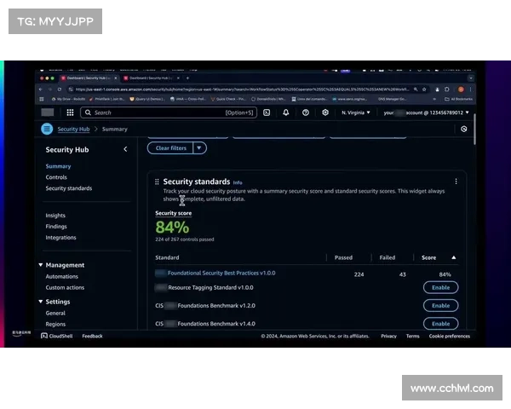Enable CIS Foundations Benchmark v1.2.0
Viewport: 511px width, 409px height.
click(440, 306)
